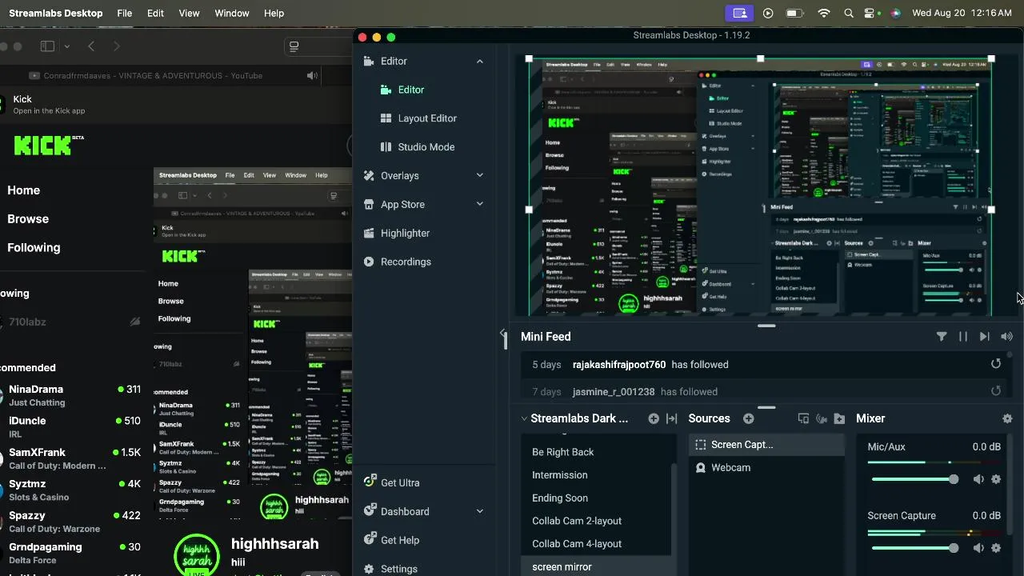Screen dimensions: 1024x576
Task: Mute the Mic/Aux audio channel
Action: (x=978, y=479)
